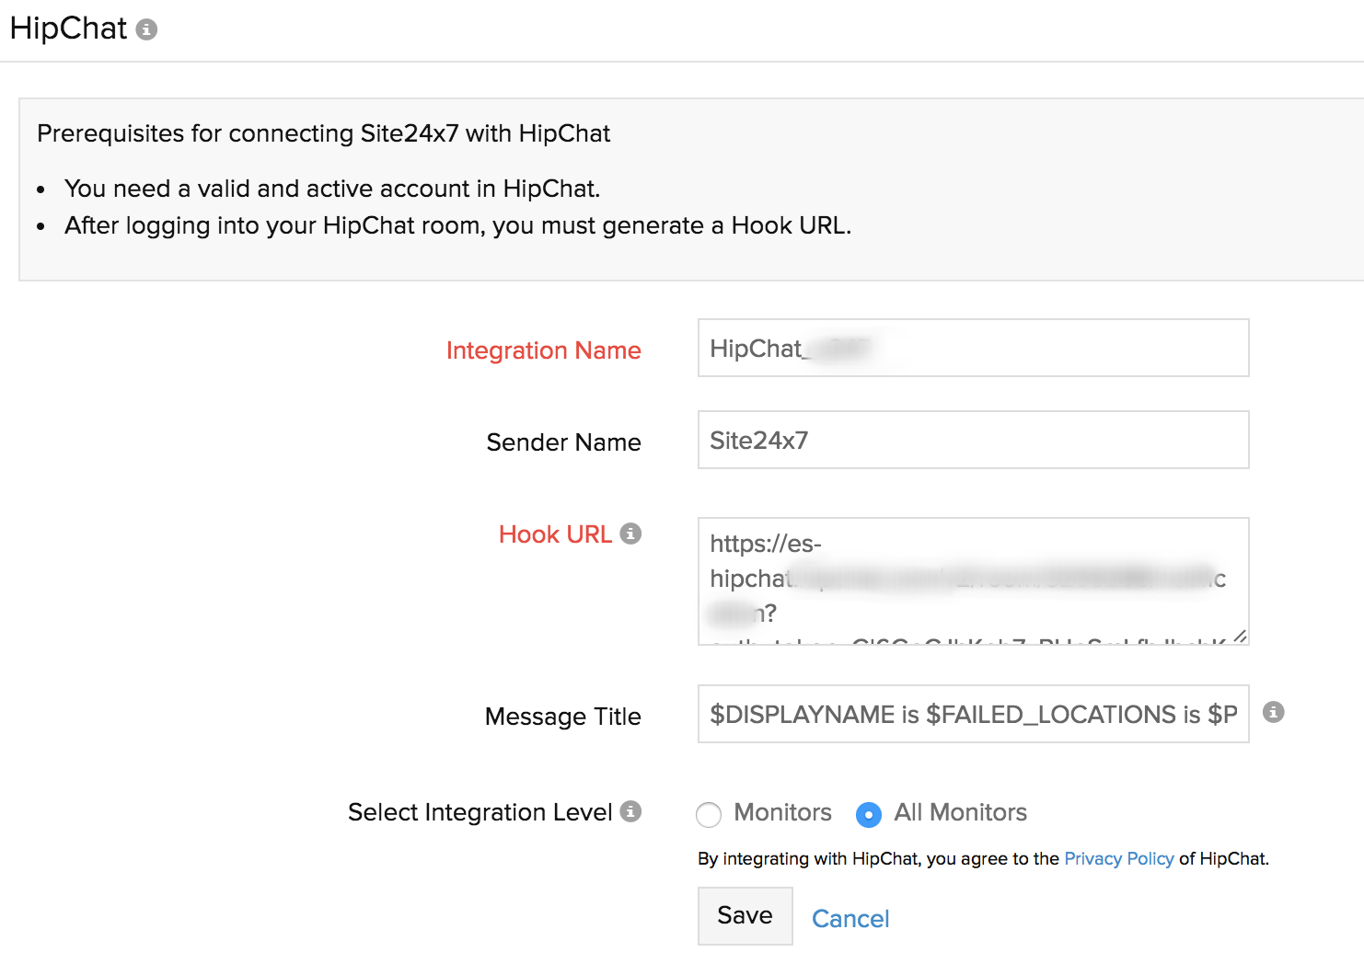Viewport: 1364px width, 964px height.
Task: Click the Sender Name label
Action: pyautogui.click(x=563, y=442)
